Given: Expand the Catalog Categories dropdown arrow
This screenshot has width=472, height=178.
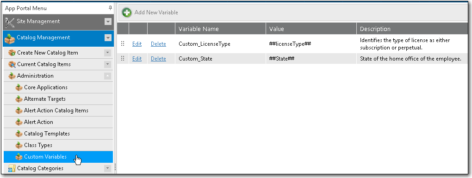Looking at the screenshot, I should (107, 168).
